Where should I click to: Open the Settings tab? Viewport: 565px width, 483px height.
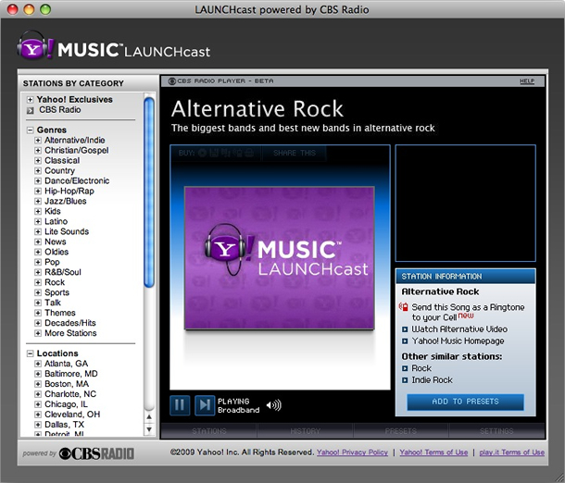coord(496,431)
